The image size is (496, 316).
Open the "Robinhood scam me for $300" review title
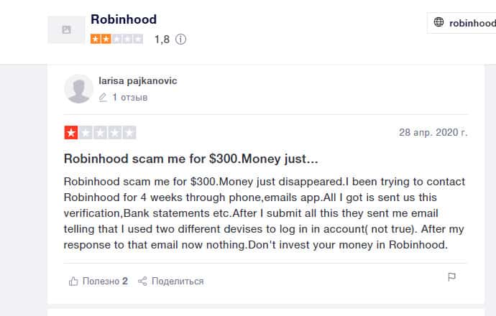[x=190, y=158]
